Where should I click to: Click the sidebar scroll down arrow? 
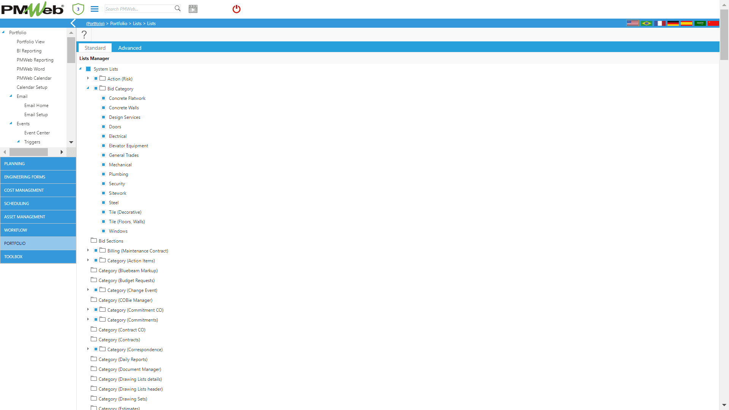[x=71, y=142]
